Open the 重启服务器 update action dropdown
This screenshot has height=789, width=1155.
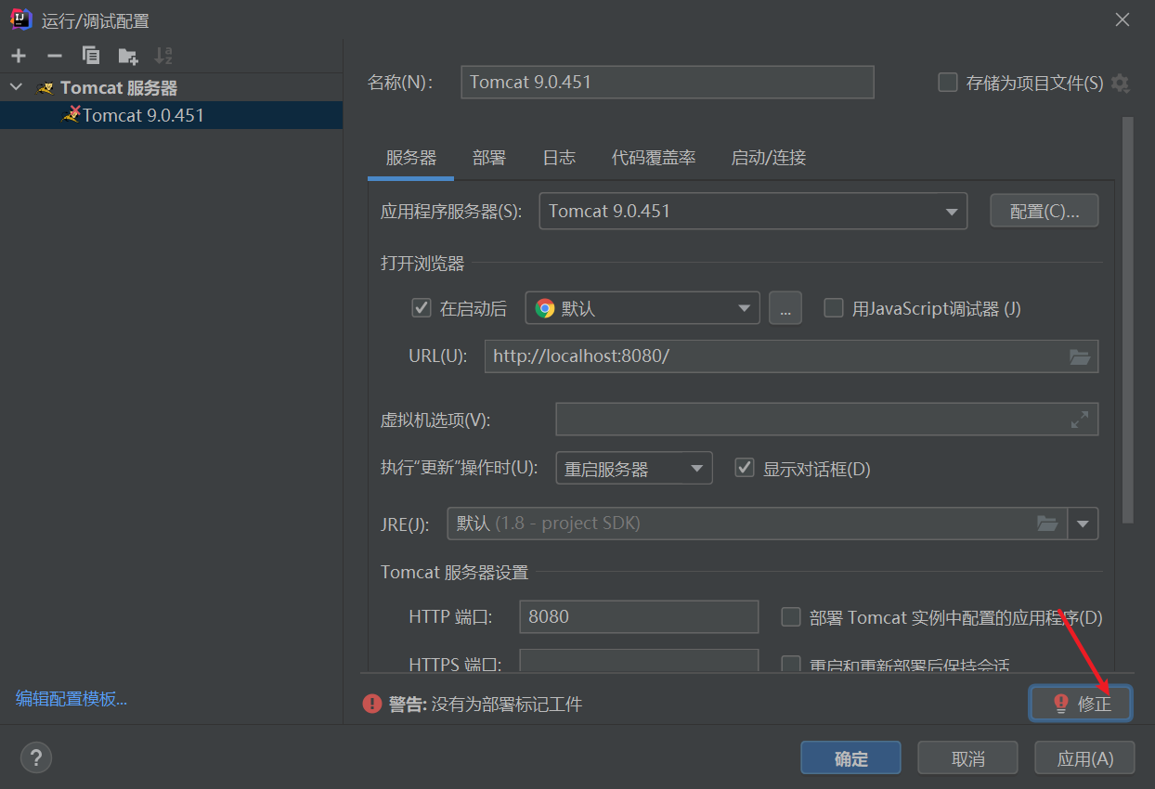633,468
